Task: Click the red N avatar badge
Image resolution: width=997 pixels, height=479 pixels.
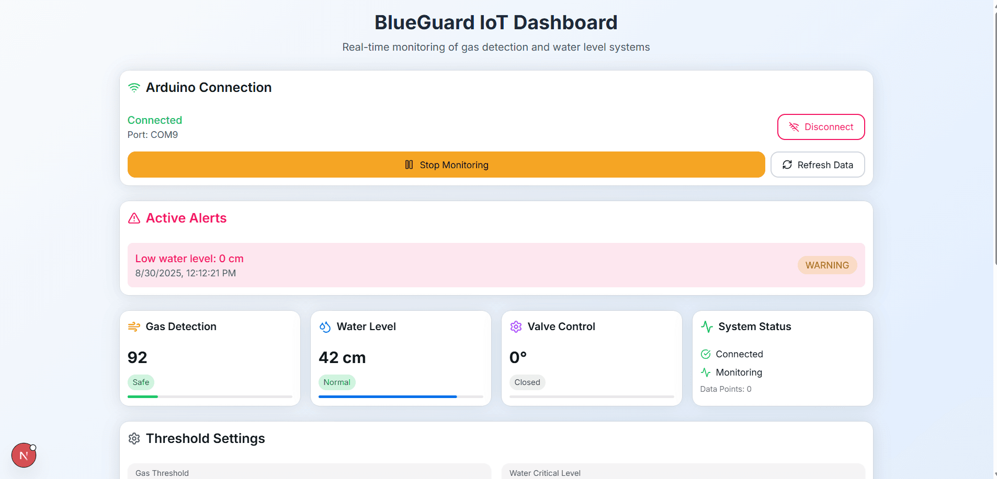Action: [24, 455]
